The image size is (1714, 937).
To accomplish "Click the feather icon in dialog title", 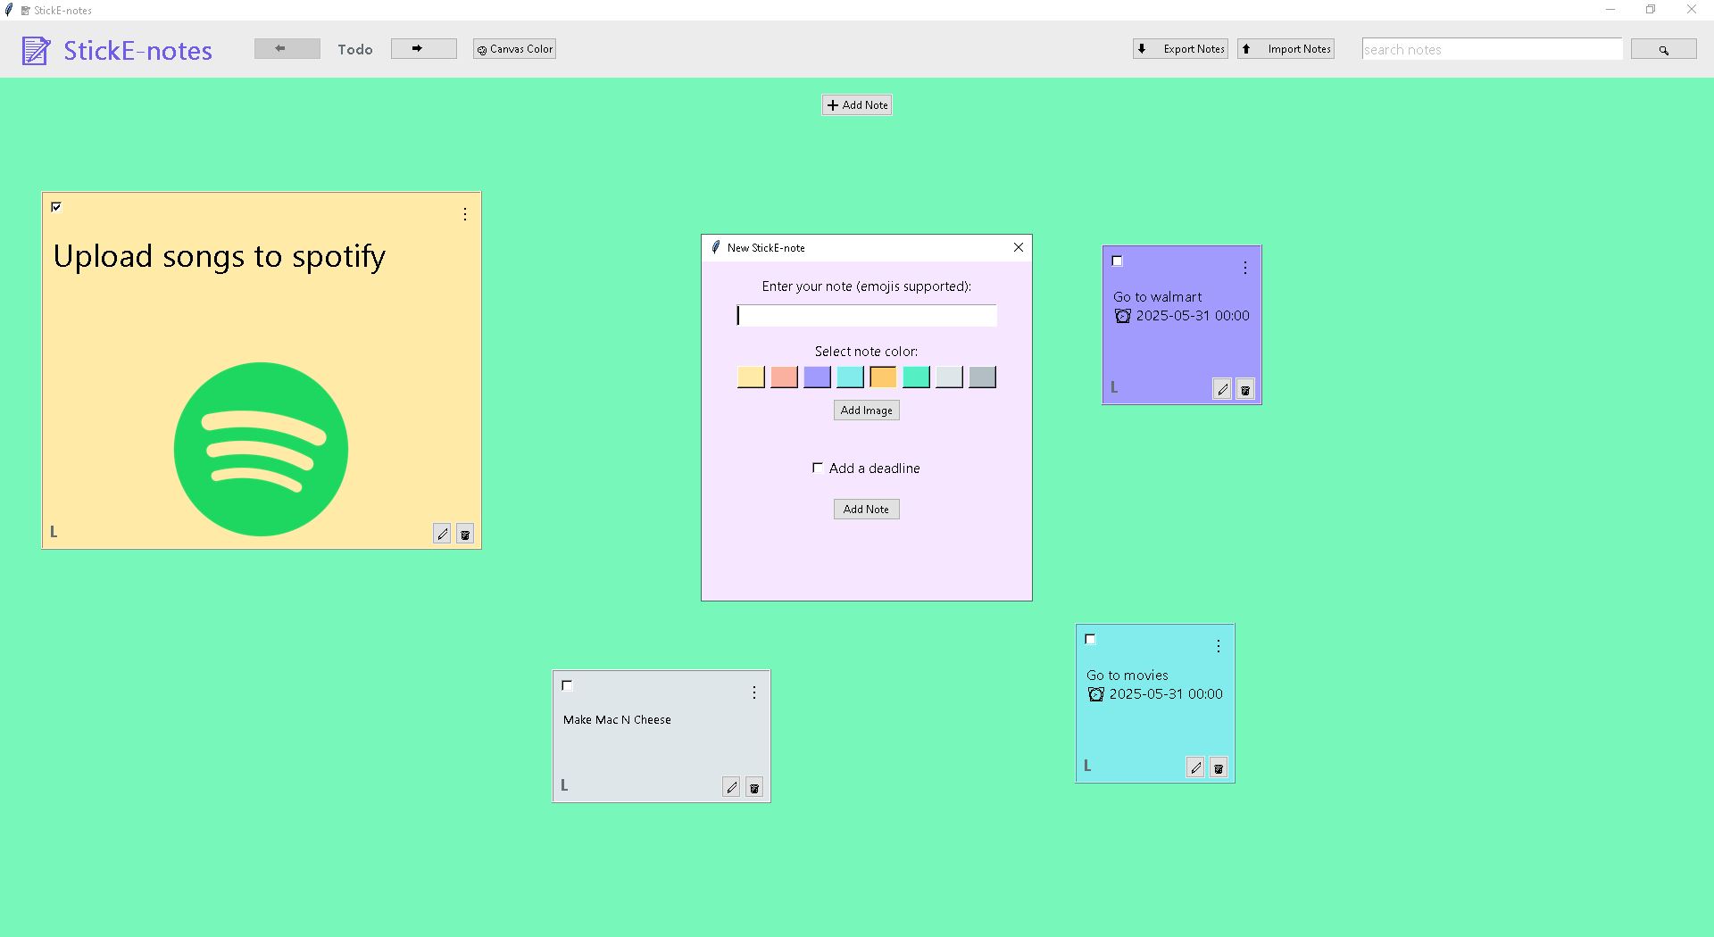I will (x=715, y=247).
